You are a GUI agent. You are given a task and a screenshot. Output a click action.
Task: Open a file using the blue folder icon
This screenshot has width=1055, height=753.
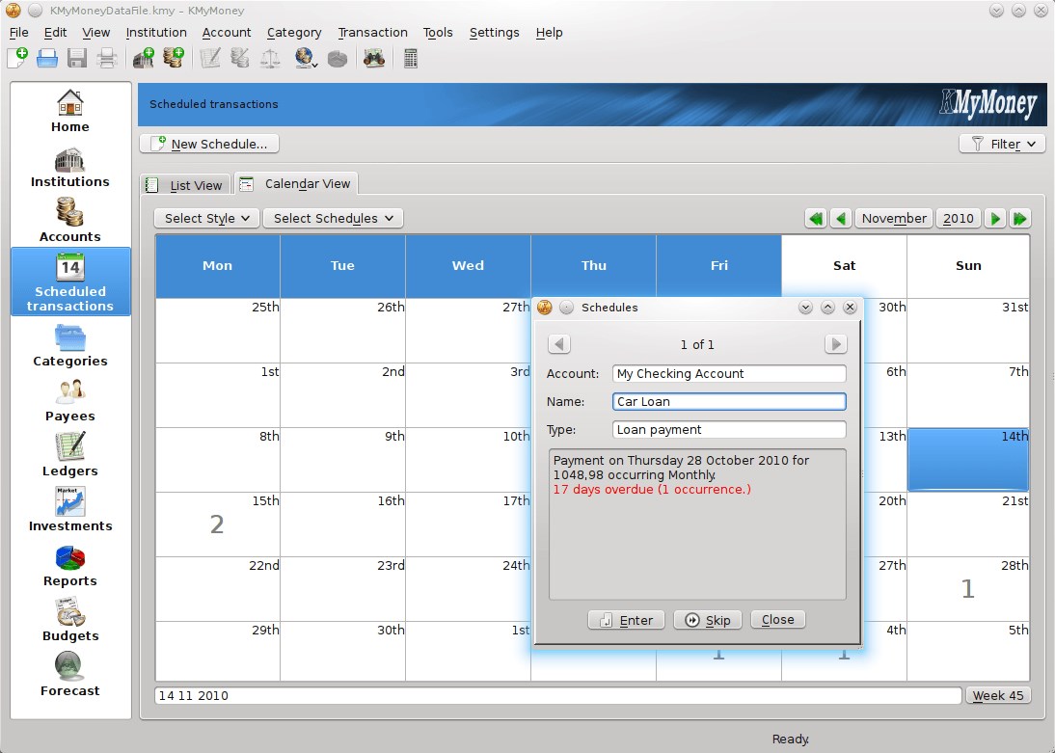(x=47, y=59)
